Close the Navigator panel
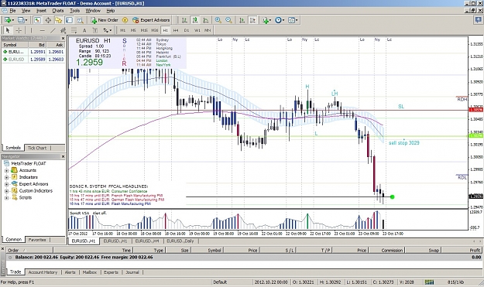 tap(63, 156)
